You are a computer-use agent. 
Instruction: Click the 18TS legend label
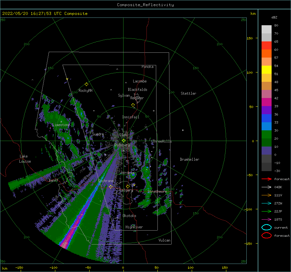pyautogui.click(x=278, y=220)
